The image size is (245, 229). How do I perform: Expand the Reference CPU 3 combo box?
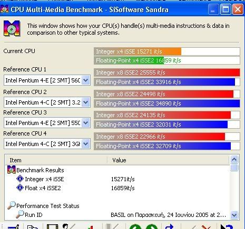85,123
